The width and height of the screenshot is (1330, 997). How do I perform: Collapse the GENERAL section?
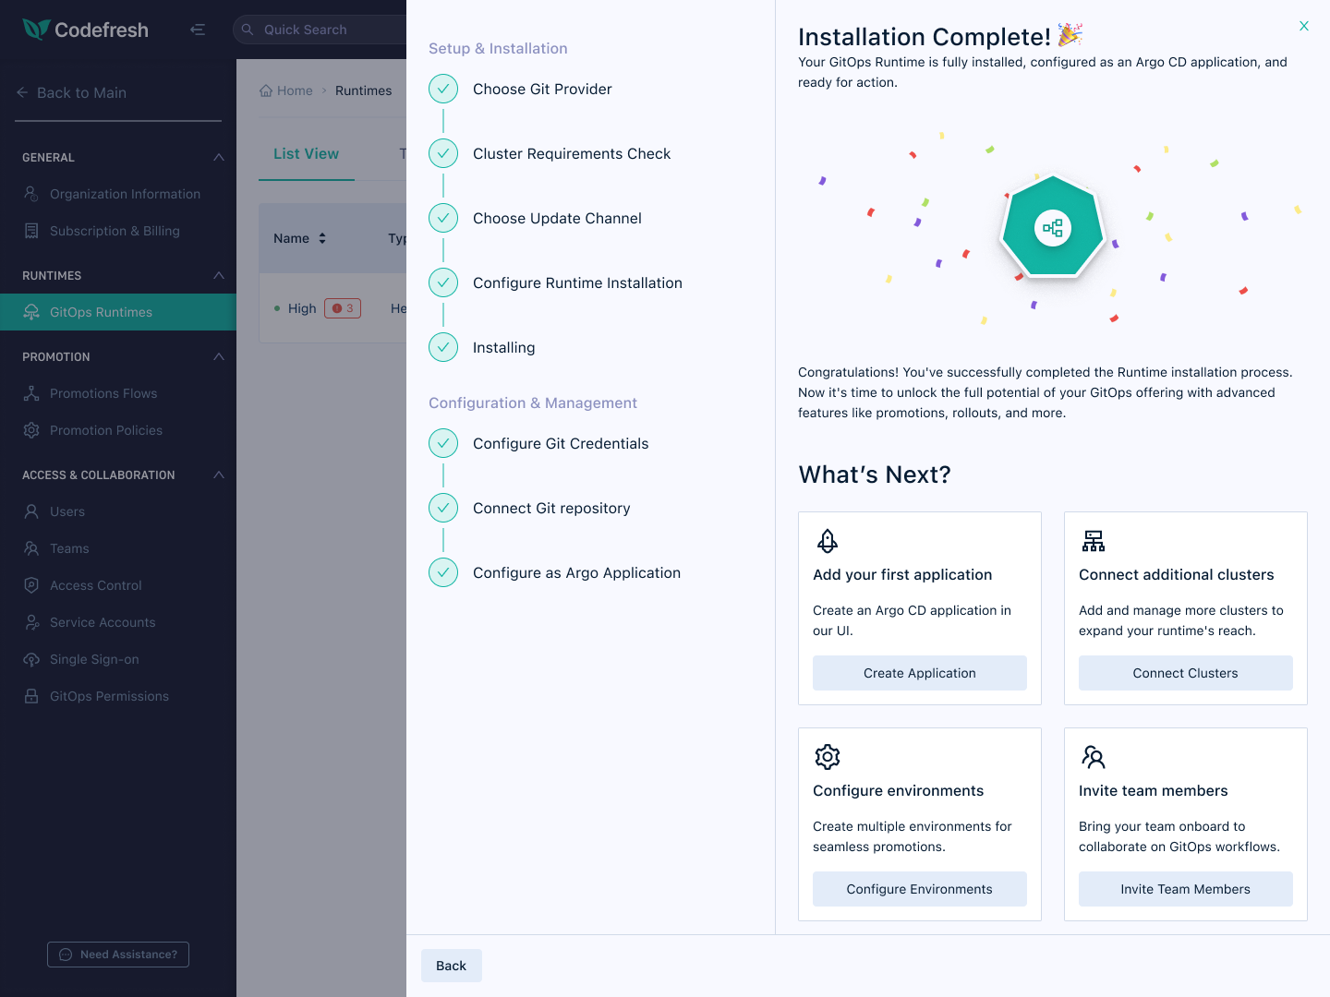[x=219, y=157]
